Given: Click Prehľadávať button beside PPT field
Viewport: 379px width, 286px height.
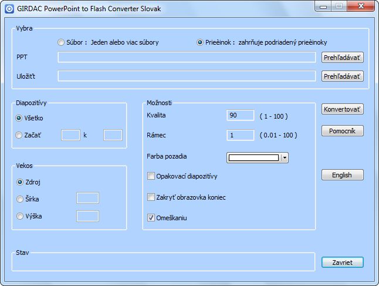Looking at the screenshot, I should pos(342,58).
